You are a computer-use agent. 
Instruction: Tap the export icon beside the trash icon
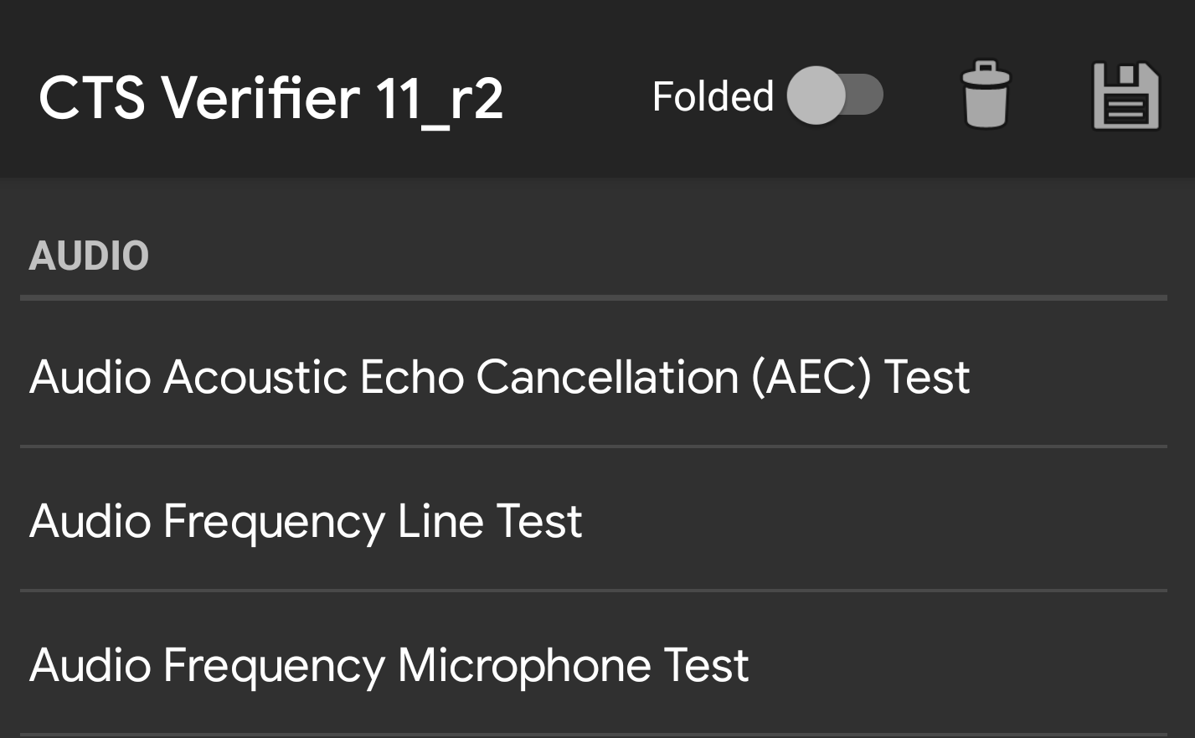(1125, 95)
